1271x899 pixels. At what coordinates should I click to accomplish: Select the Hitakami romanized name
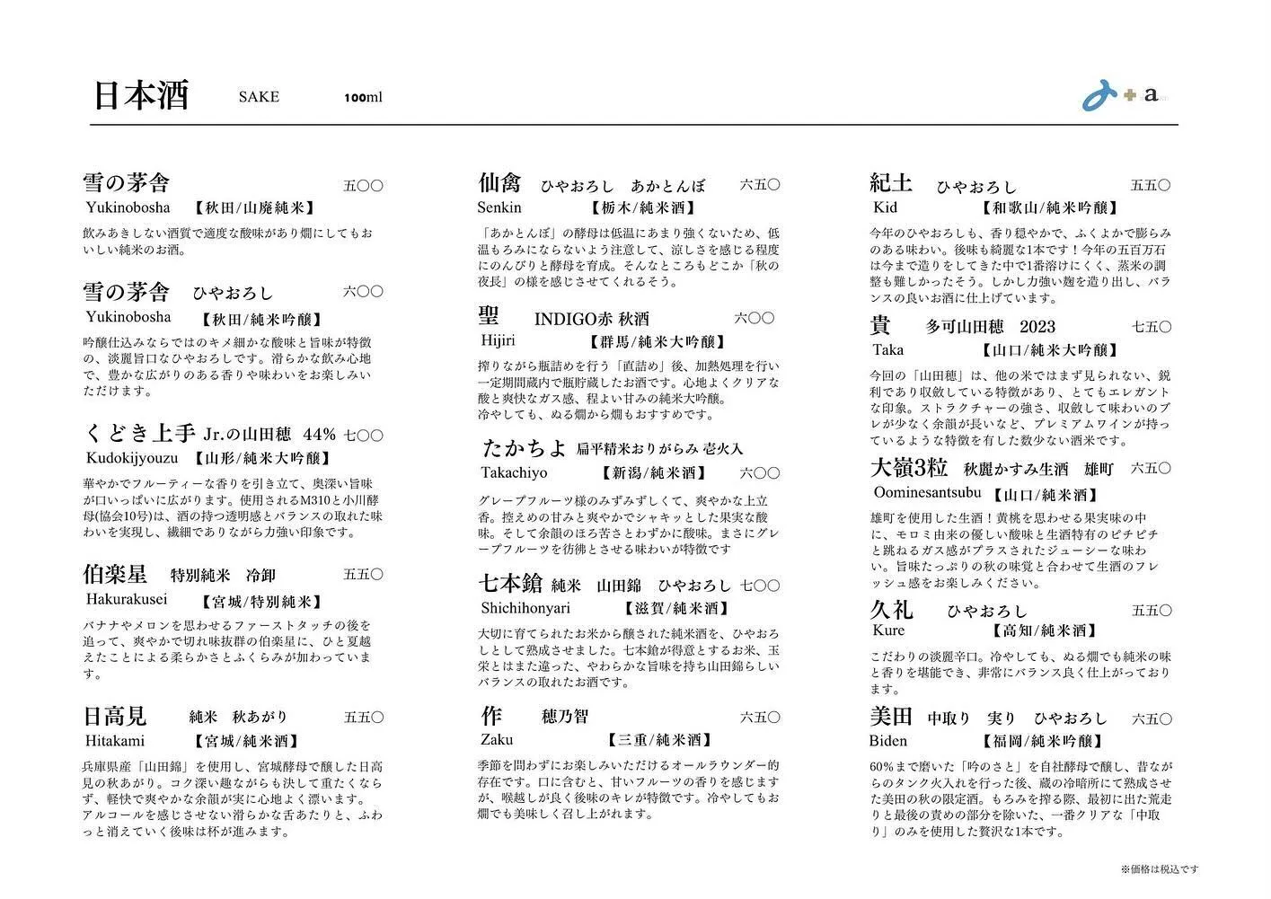pos(115,741)
